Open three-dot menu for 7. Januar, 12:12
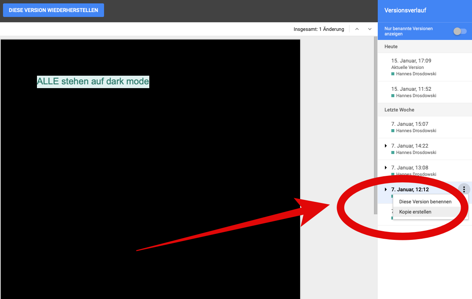Viewport: 472px width, 299px height. point(464,189)
